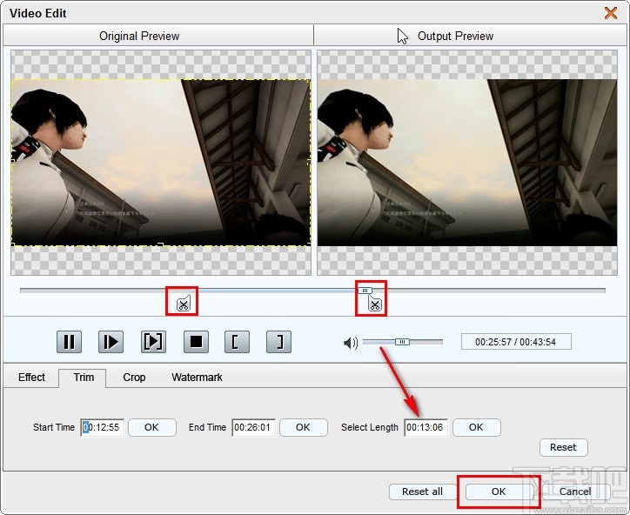Set trim start with left bracket button
This screenshot has width=630, height=515.
pyautogui.click(x=237, y=342)
